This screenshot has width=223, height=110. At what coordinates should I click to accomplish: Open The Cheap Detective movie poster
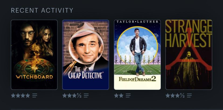[x=86, y=55]
